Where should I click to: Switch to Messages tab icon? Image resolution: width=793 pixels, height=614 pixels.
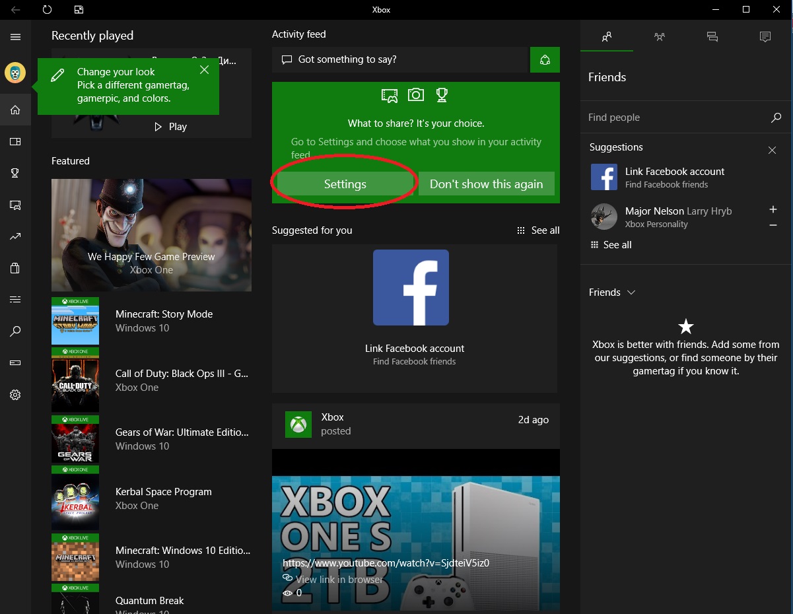(712, 37)
